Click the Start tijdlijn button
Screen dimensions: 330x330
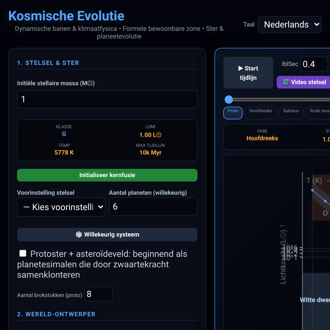pyautogui.click(x=248, y=73)
